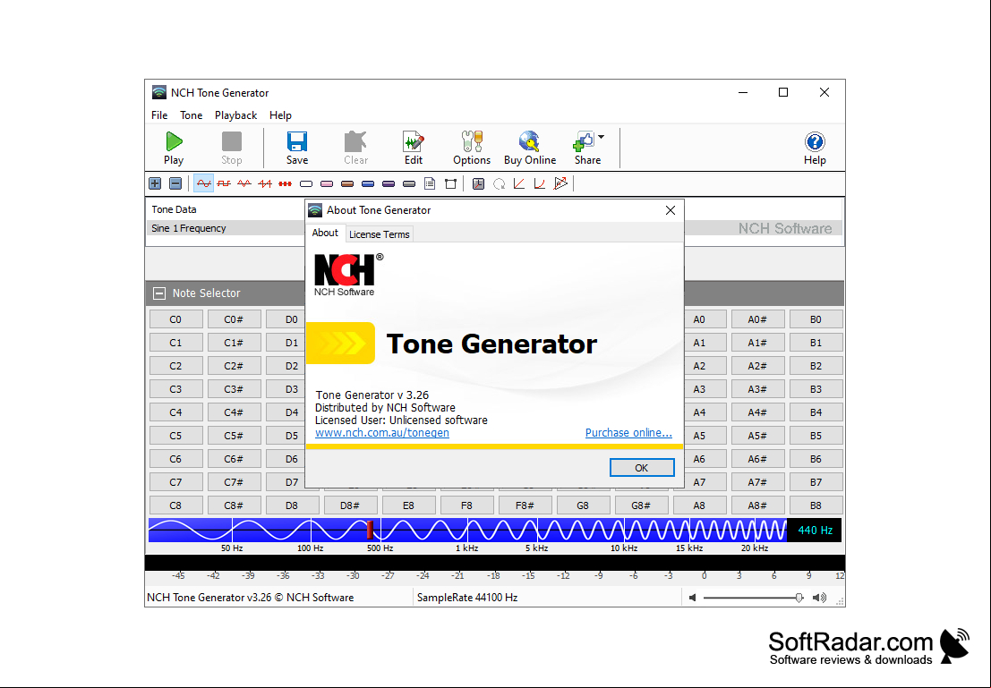The height and width of the screenshot is (688, 991).
Task: Switch to the License Terms tab
Action: (x=380, y=234)
